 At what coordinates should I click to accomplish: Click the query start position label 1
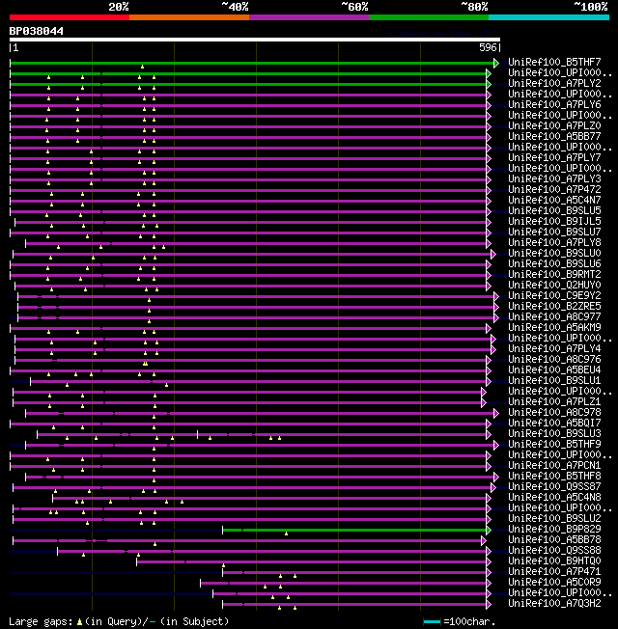[x=15, y=47]
